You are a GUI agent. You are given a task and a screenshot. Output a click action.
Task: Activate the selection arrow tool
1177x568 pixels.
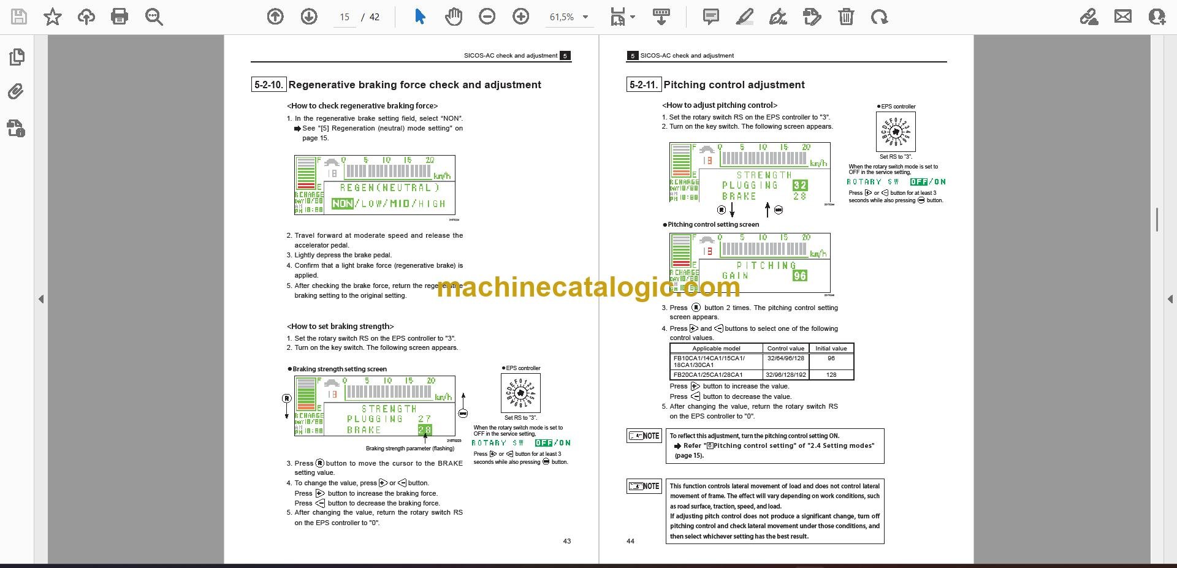pos(420,17)
